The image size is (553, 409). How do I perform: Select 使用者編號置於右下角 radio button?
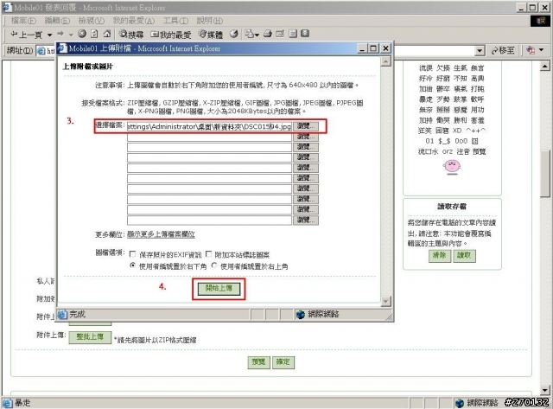click(x=132, y=265)
